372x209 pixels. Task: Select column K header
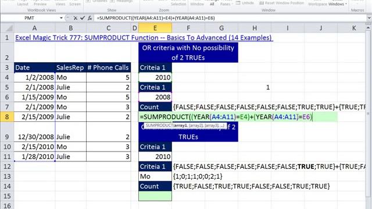coord(354,28)
